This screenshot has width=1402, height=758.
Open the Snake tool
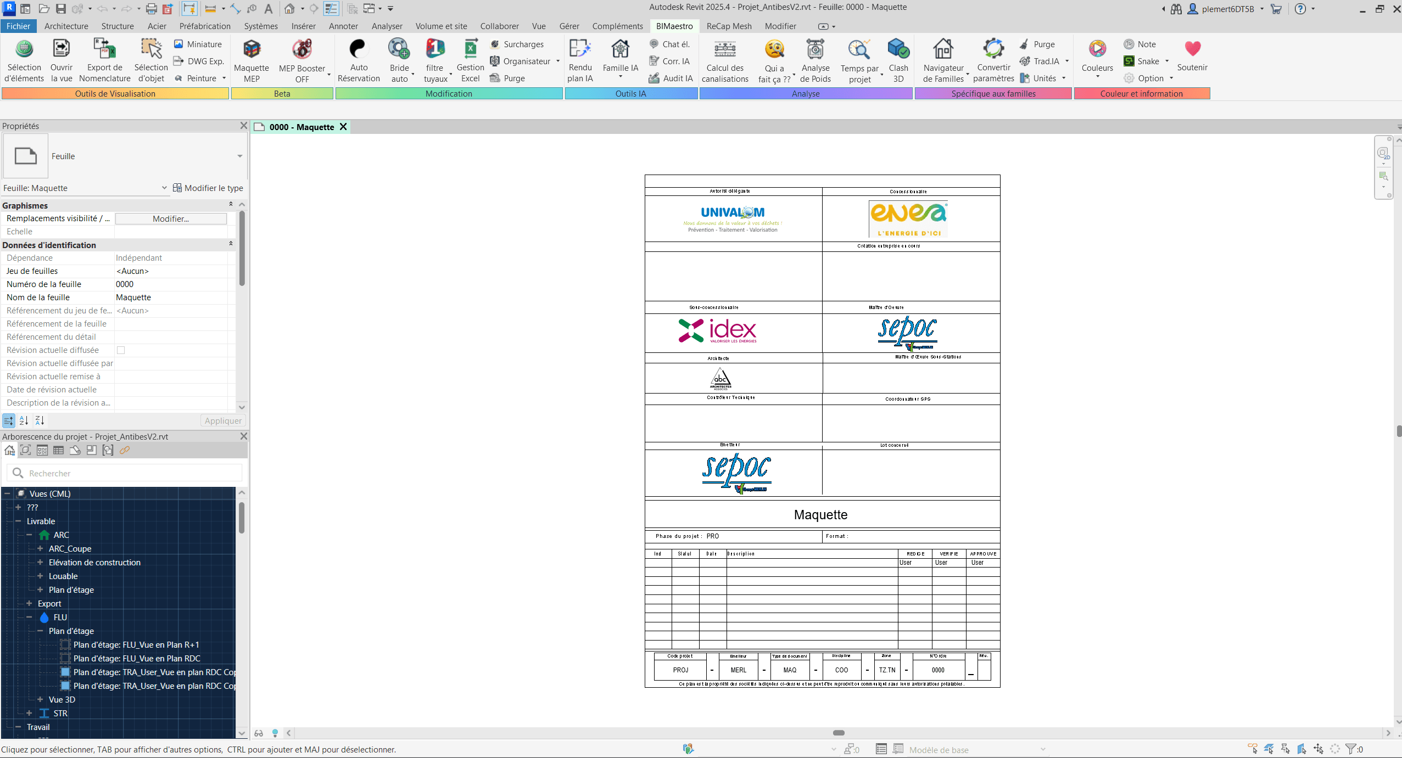[1142, 61]
